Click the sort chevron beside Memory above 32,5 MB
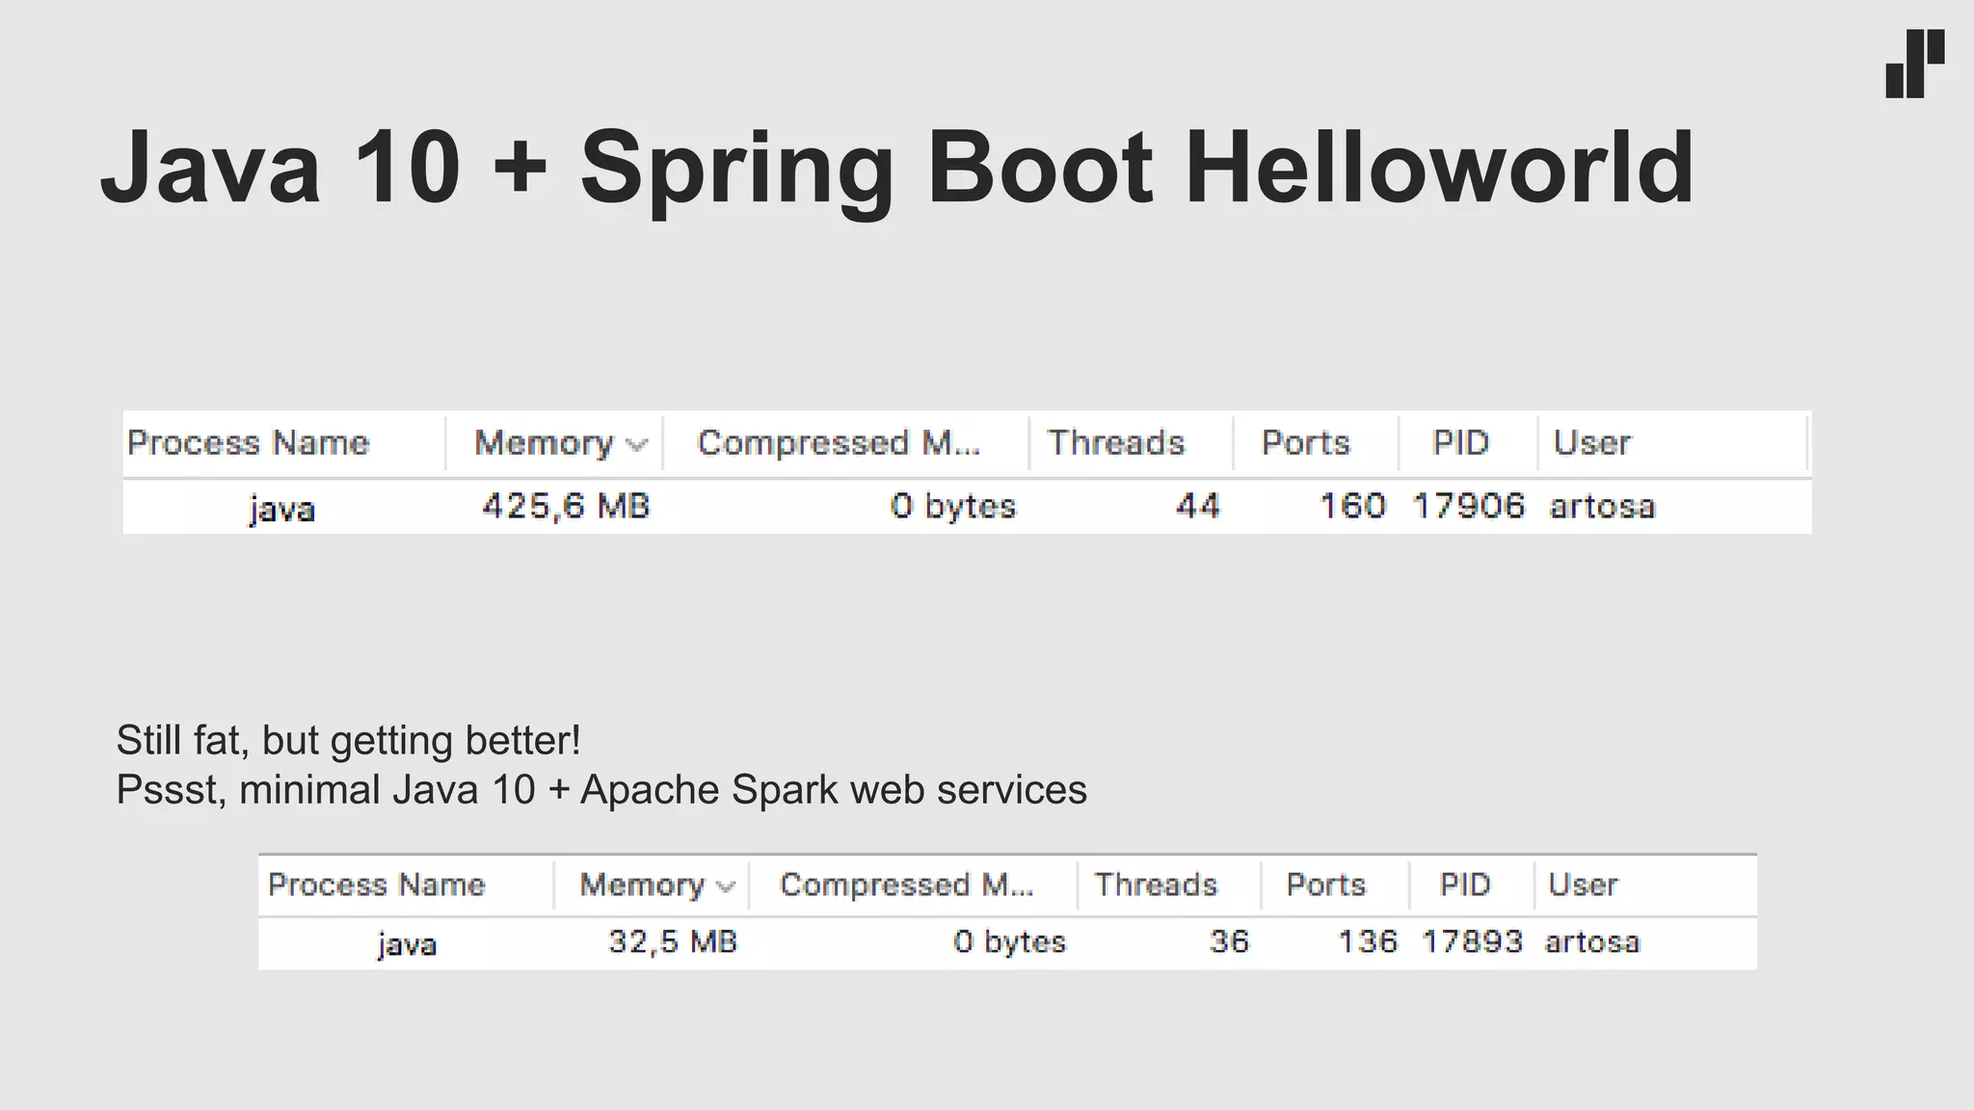Viewport: 1974px width, 1110px height. 727,886
